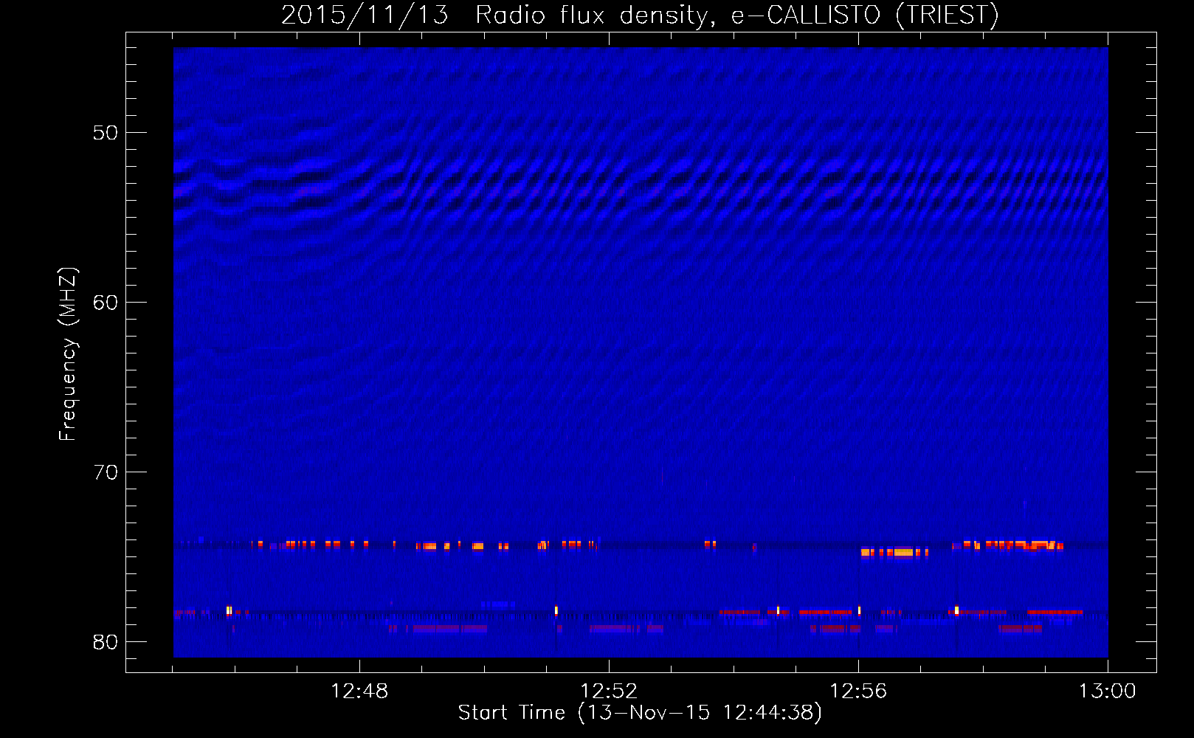
Task: Click the 12:56 time tick label
Action: [x=858, y=692]
